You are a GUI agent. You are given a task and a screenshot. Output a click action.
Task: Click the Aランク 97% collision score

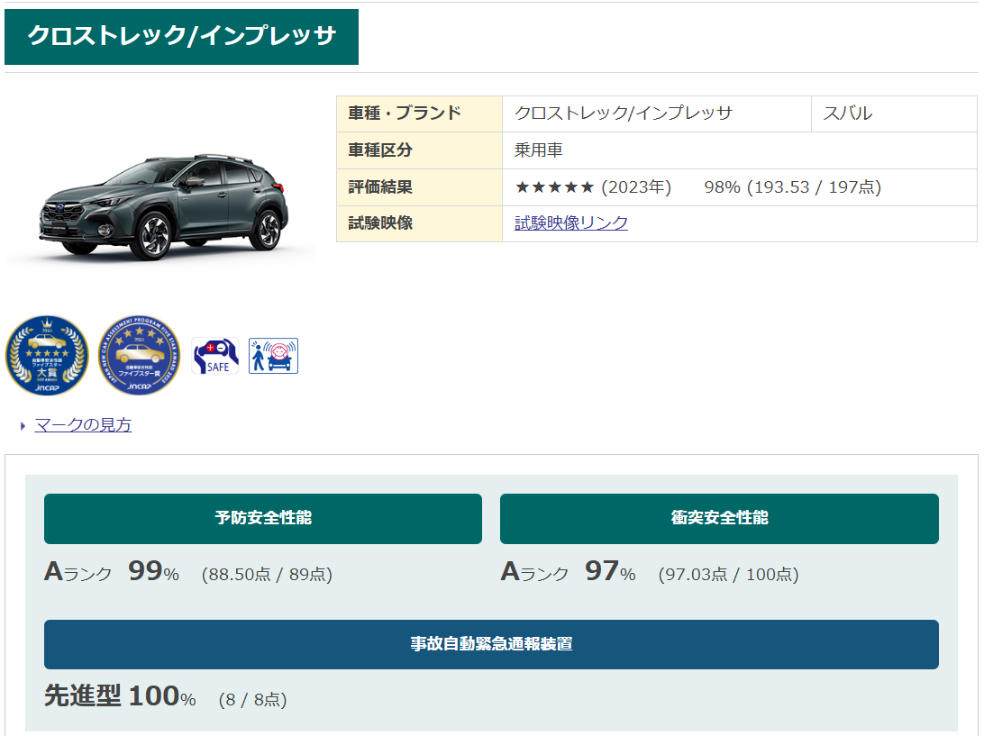[x=568, y=572]
